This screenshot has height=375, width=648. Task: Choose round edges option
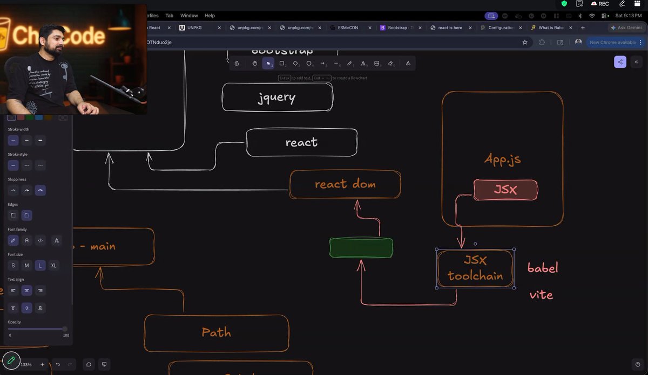click(27, 215)
